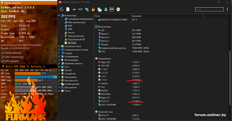The height and width of the screenshot is (121, 232).
Task: Open the OSD panel toolbar icon
Action: (112, 9)
